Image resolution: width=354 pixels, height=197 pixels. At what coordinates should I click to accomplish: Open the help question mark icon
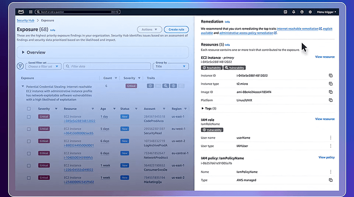302,12
